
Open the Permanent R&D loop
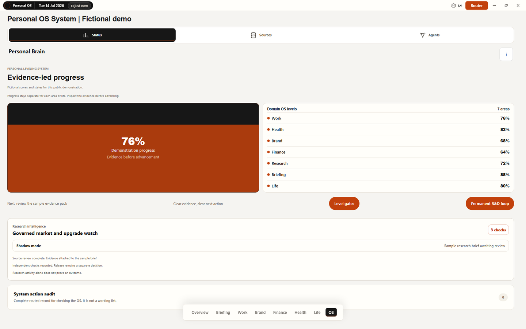tap(489, 204)
